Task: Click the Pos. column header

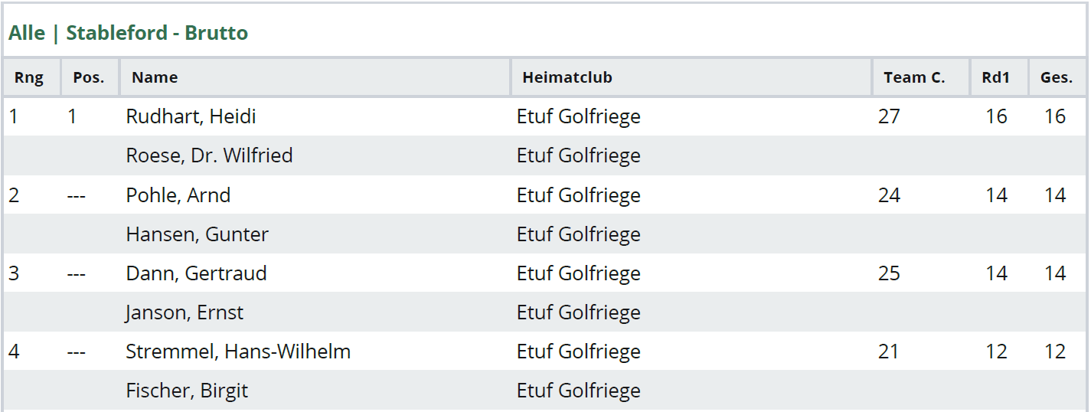Action: click(90, 77)
